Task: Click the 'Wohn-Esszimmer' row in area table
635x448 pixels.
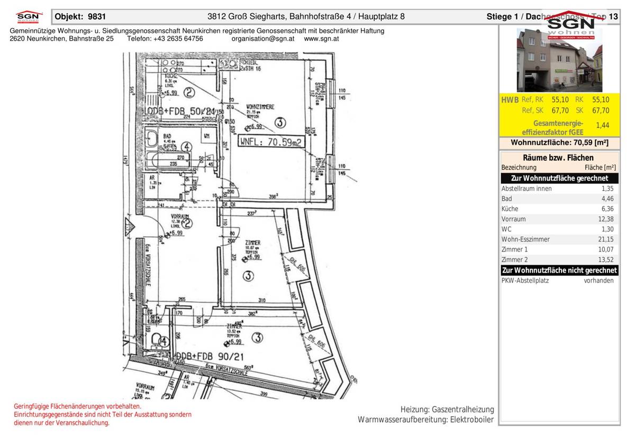Action: coord(559,239)
